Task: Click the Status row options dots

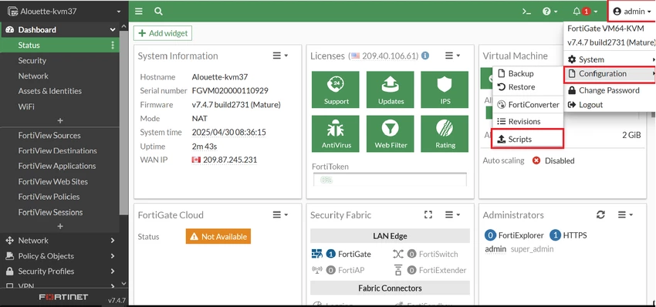Action: pyautogui.click(x=112, y=46)
